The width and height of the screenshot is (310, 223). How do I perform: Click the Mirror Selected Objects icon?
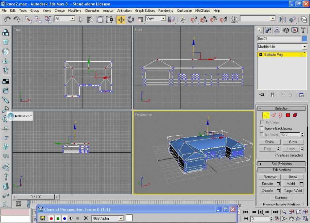pos(283,20)
